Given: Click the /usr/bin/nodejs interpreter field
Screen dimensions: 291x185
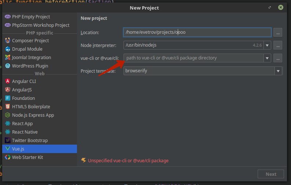Looking at the screenshot, I should pyautogui.click(x=194, y=45).
